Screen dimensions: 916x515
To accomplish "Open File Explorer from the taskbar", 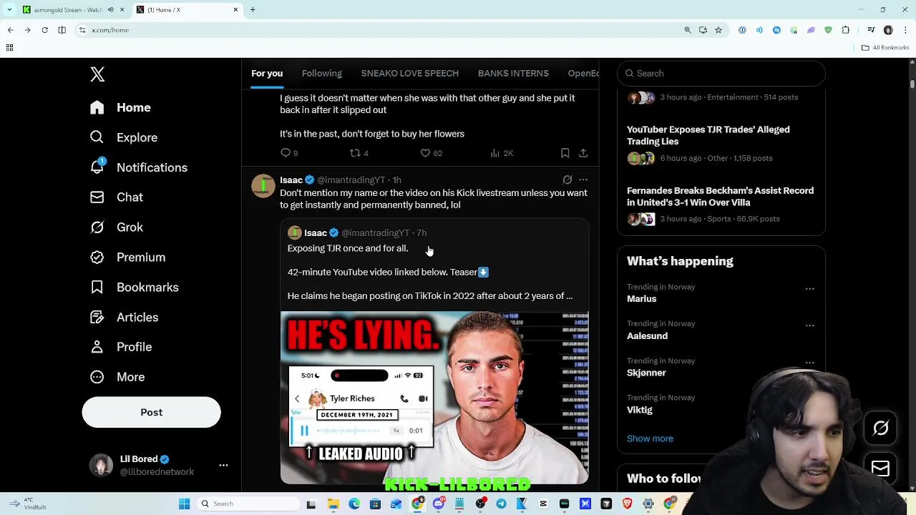I will pos(333,504).
